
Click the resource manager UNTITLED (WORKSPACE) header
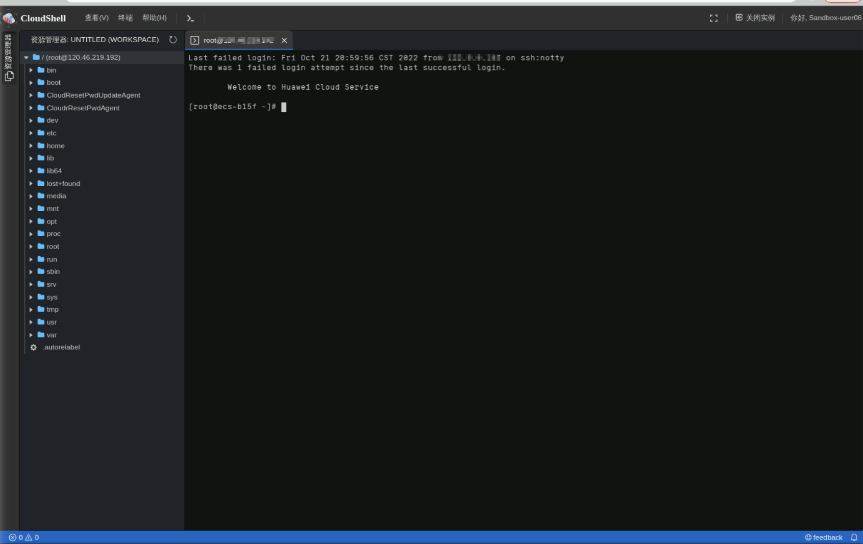(95, 40)
